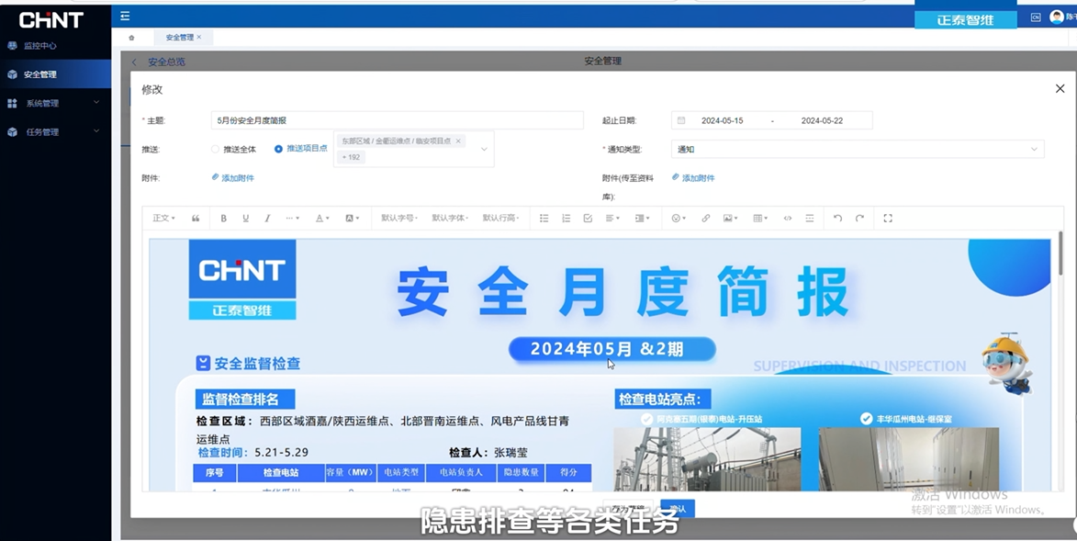The image size is (1077, 541).
Task: Select the 推送项目点 radio button
Action: pyautogui.click(x=278, y=149)
